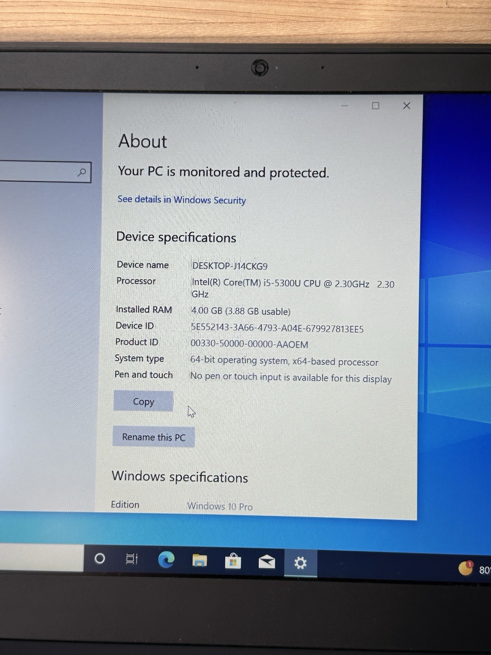Click the Pen and touch label
This screenshot has height=655, width=491.
pyautogui.click(x=144, y=375)
